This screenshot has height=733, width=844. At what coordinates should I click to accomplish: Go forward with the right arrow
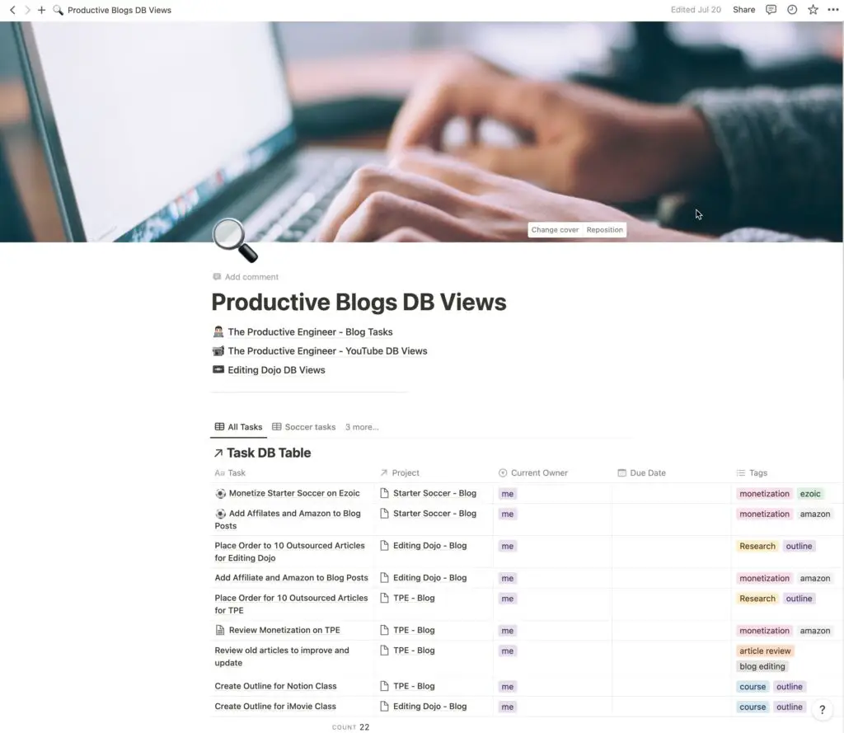pos(27,10)
